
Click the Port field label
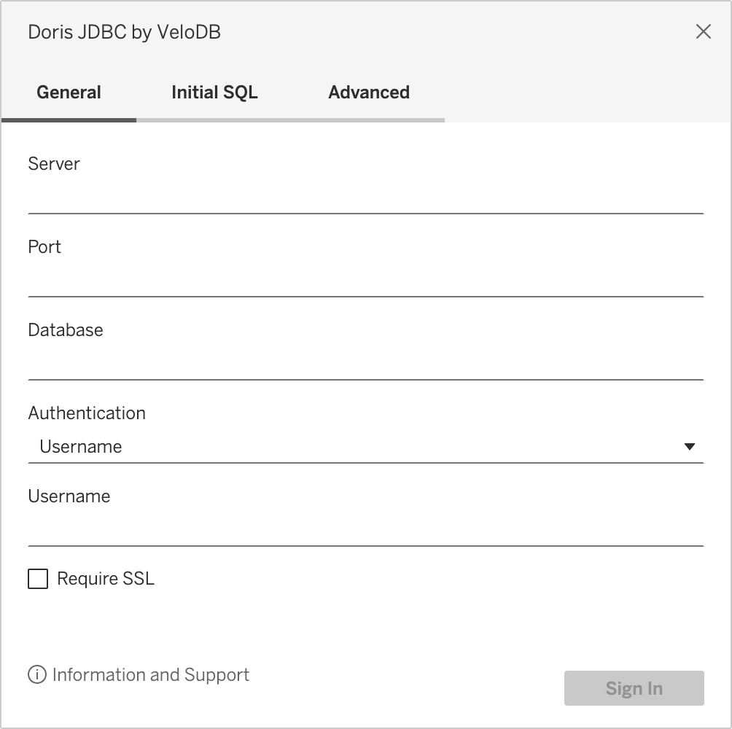[x=44, y=247]
